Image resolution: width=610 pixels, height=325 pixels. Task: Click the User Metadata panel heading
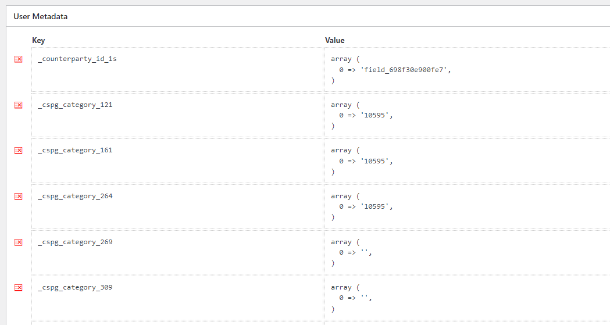click(x=41, y=16)
